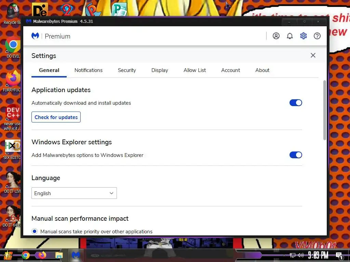Open the action center notification icon
This screenshot has height=262, width=350.
(339, 256)
